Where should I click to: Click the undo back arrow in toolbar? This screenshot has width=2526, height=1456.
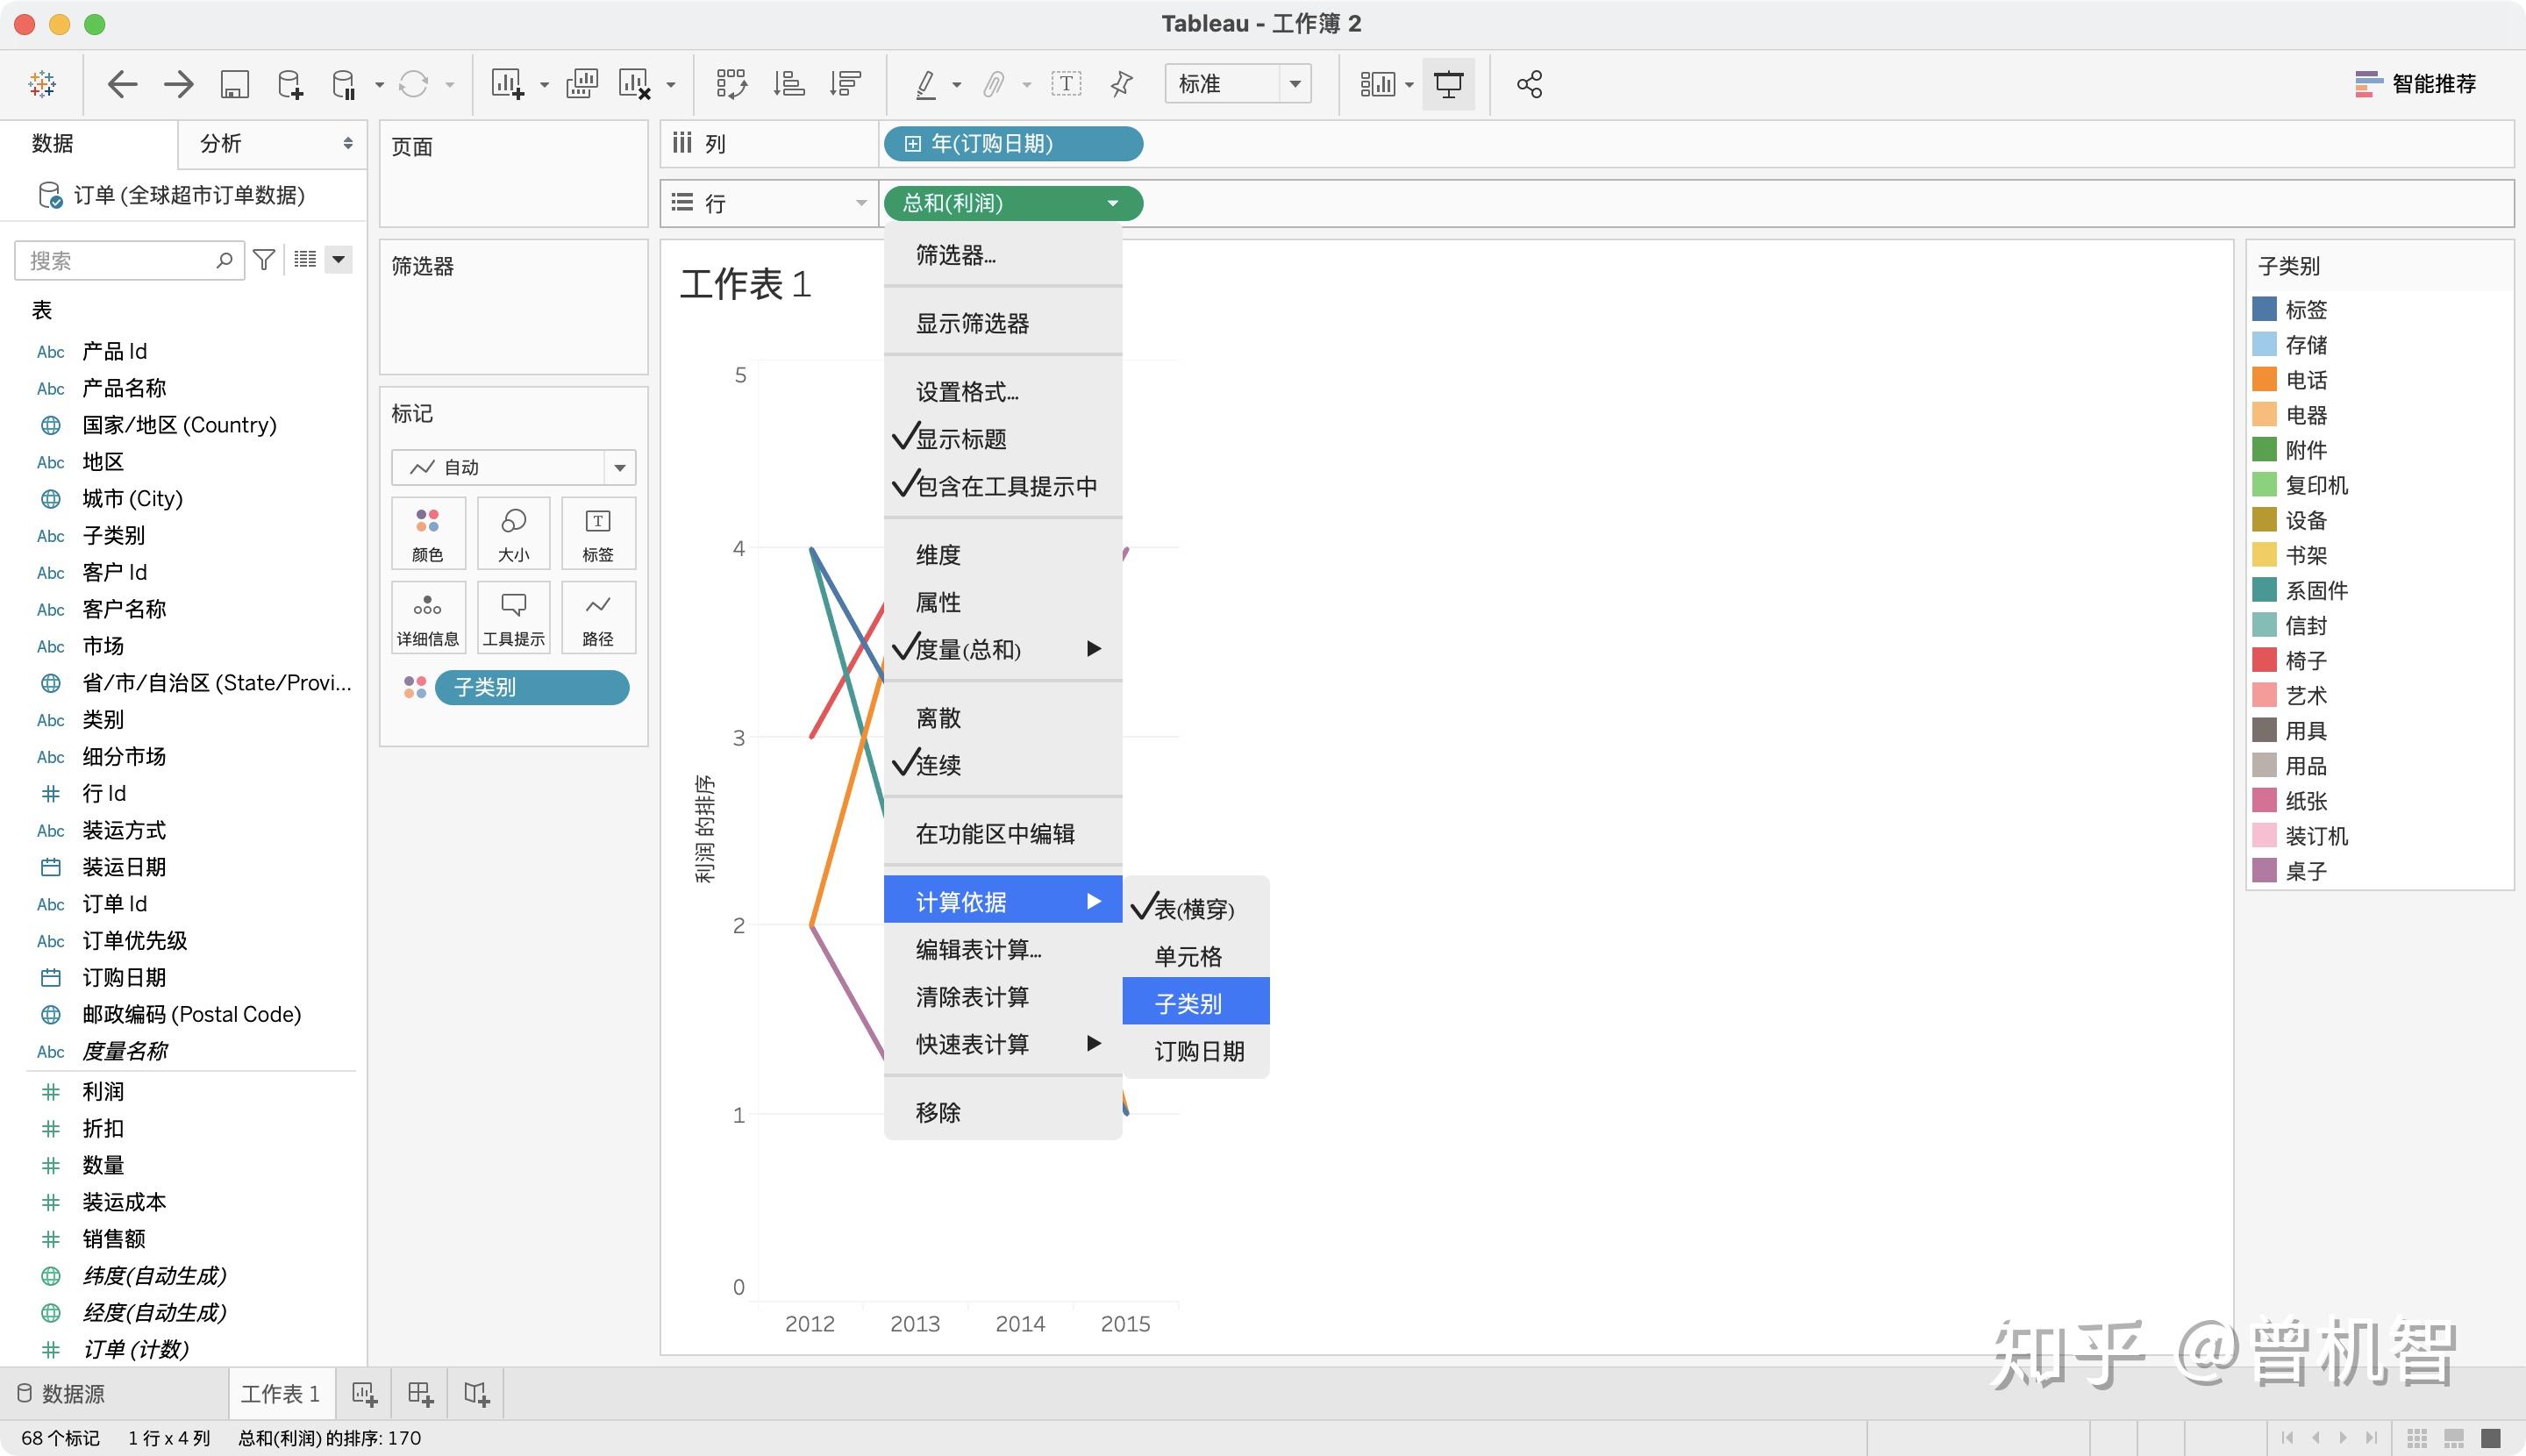(122, 84)
